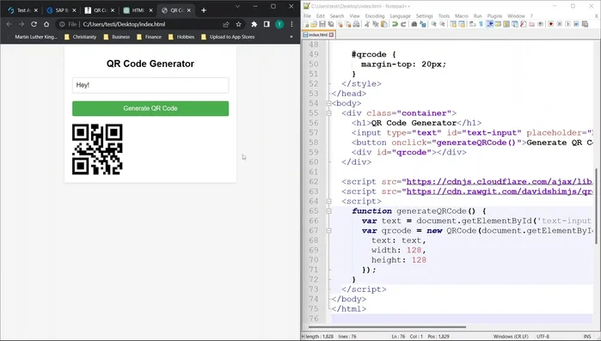The width and height of the screenshot is (601, 341).
Task: Click the Print icon in the Notepad++ toolbar
Action: (356, 24)
